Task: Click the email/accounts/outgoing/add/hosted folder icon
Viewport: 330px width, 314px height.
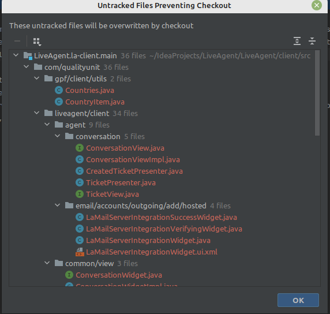Action: pyautogui.click(x=69, y=205)
